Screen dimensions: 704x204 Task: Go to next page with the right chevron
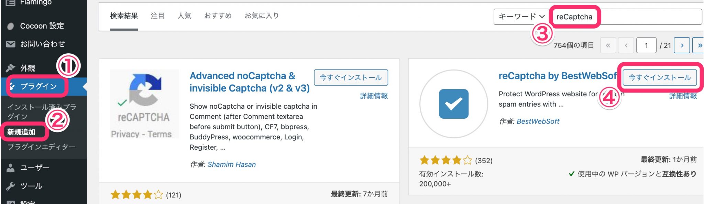[x=682, y=45]
